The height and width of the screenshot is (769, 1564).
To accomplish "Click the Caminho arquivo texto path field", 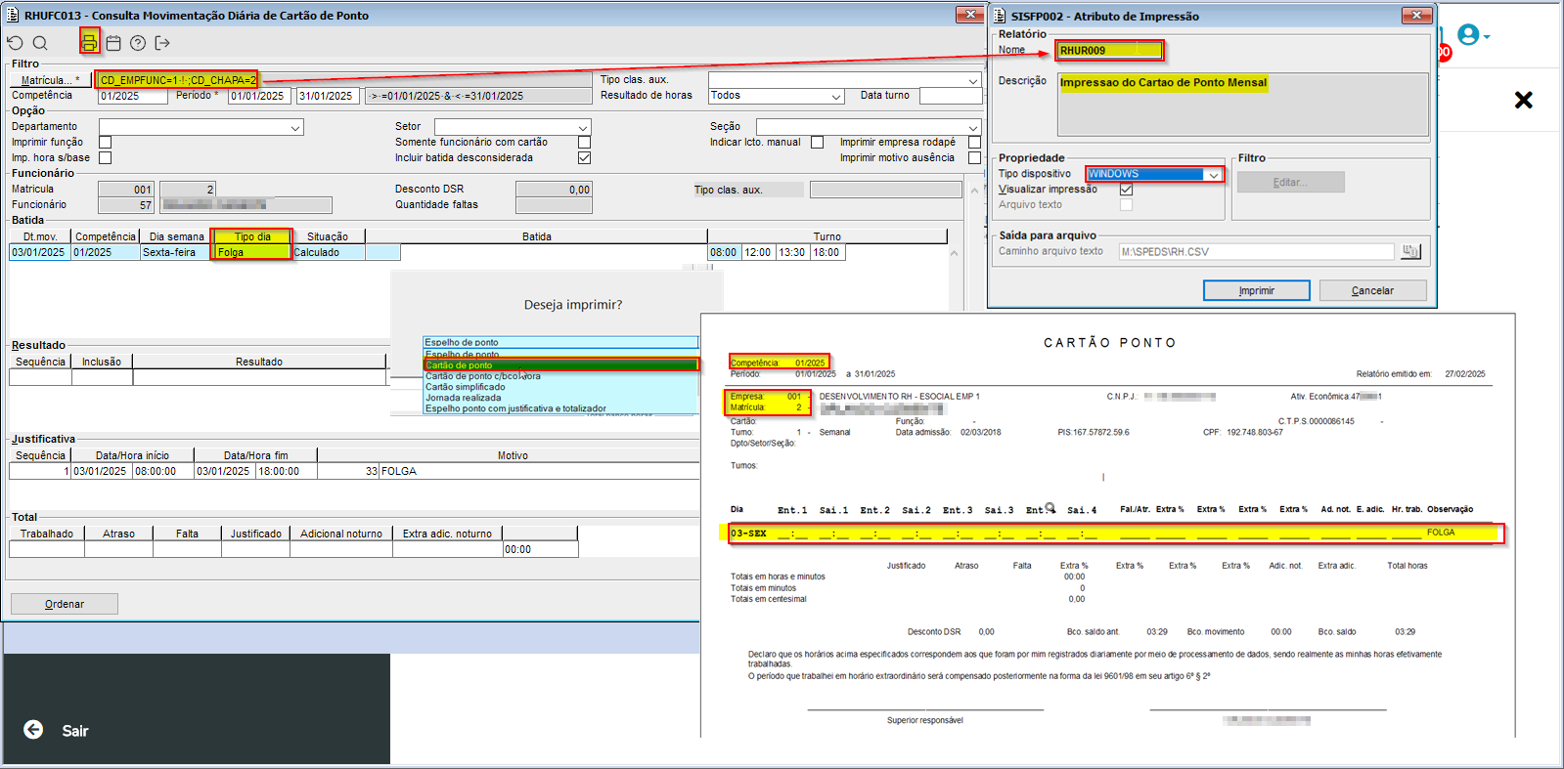I will point(1256,251).
